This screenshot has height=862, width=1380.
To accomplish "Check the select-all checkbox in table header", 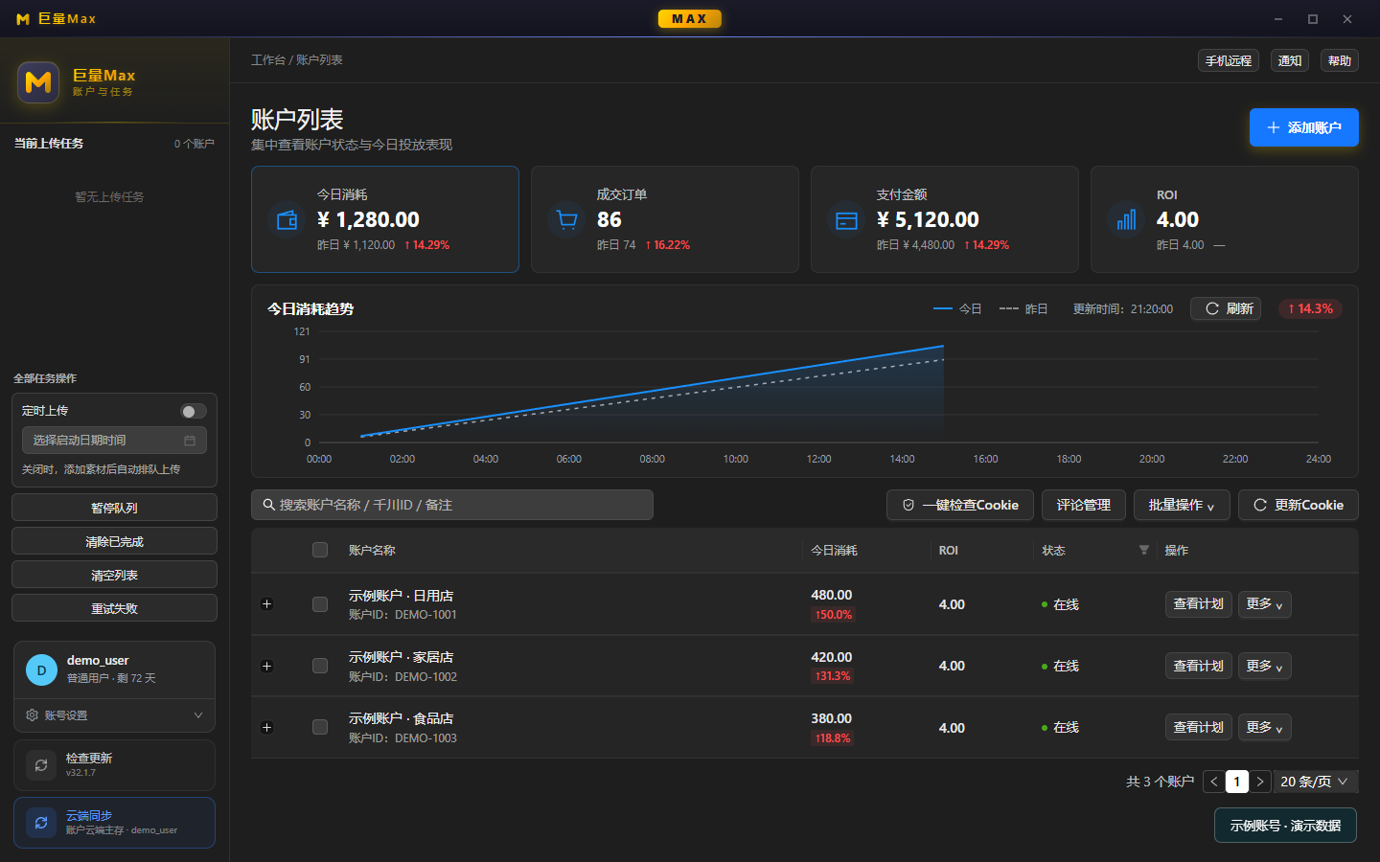I will coord(320,550).
